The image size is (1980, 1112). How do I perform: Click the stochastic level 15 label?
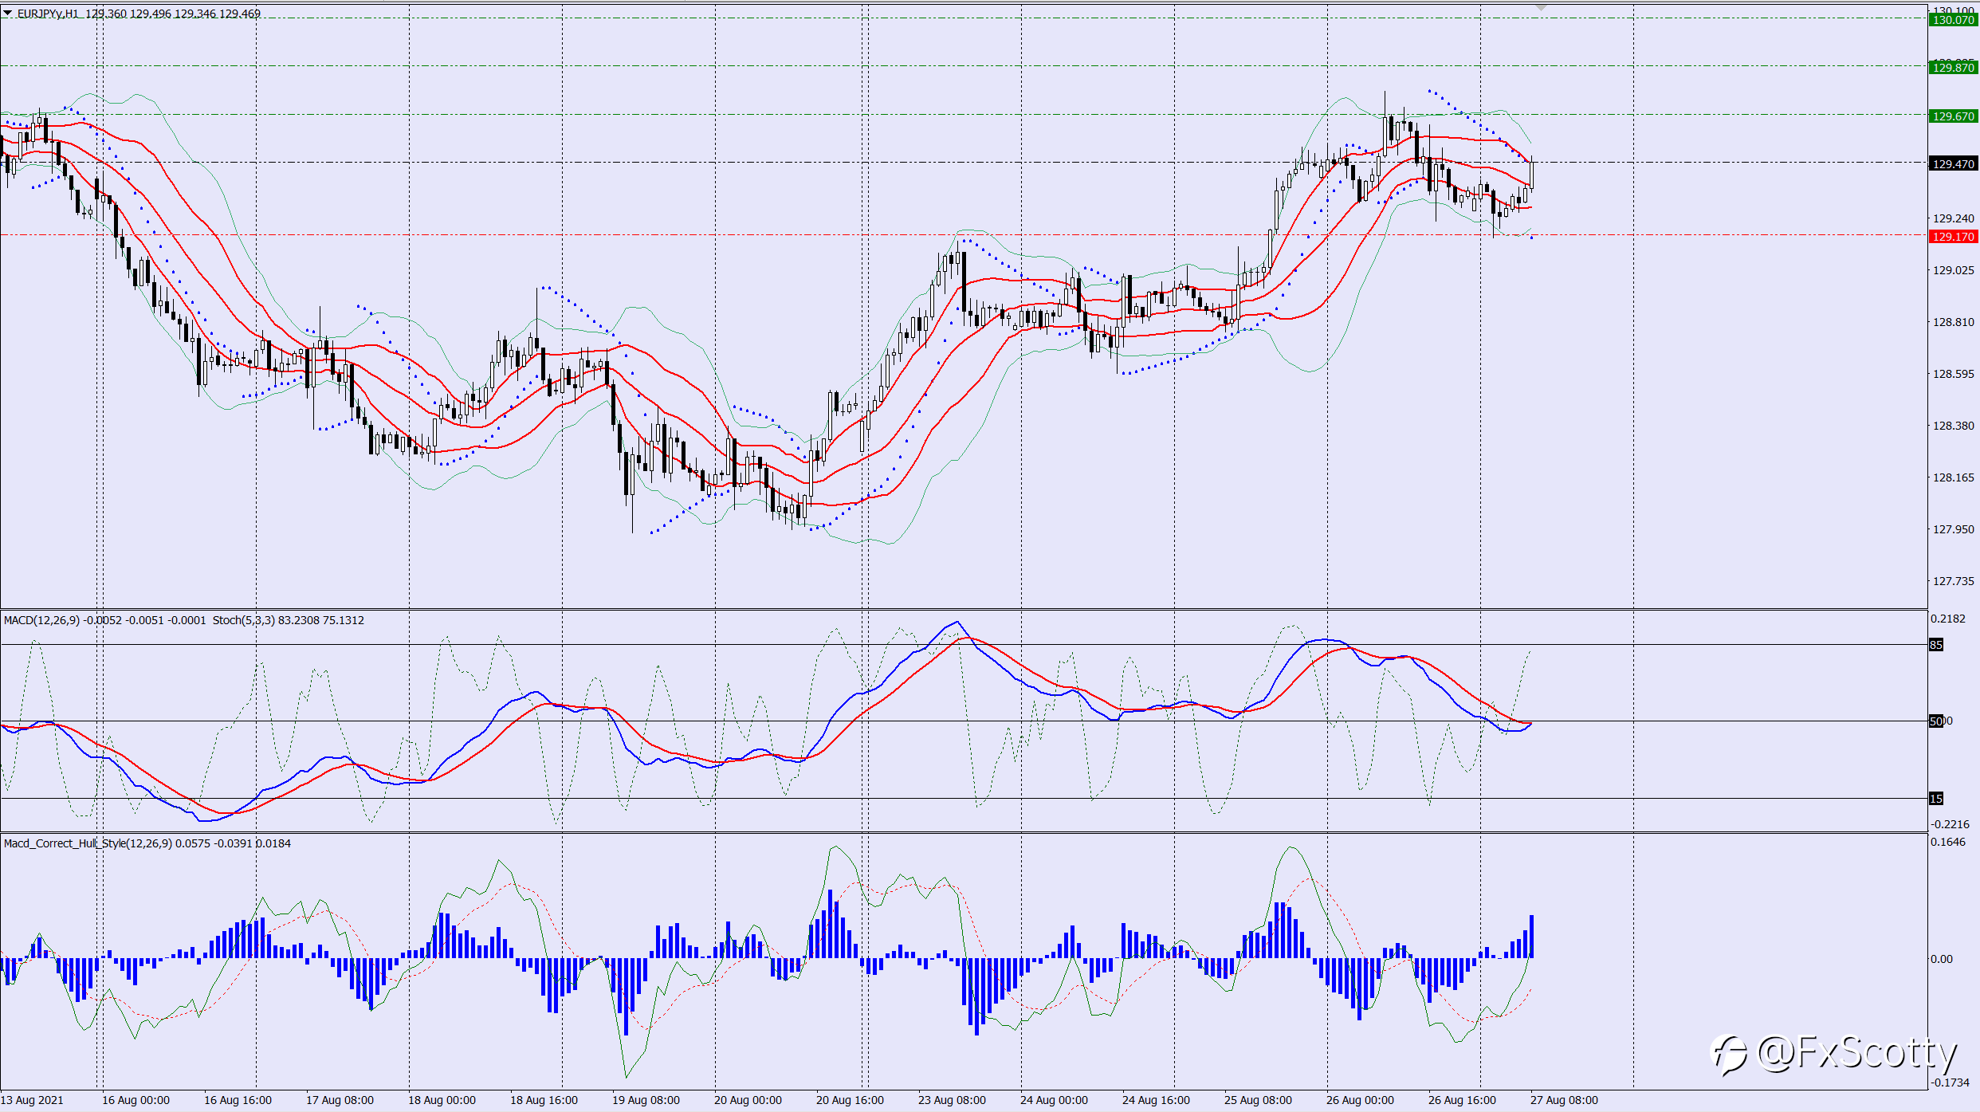1936,799
